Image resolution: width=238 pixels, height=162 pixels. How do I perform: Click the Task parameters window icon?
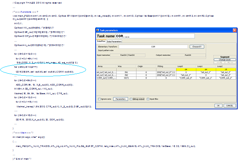click(98, 30)
